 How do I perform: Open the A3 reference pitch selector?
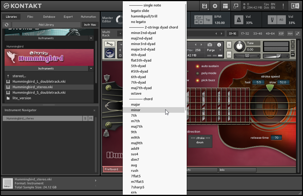coord(281,20)
